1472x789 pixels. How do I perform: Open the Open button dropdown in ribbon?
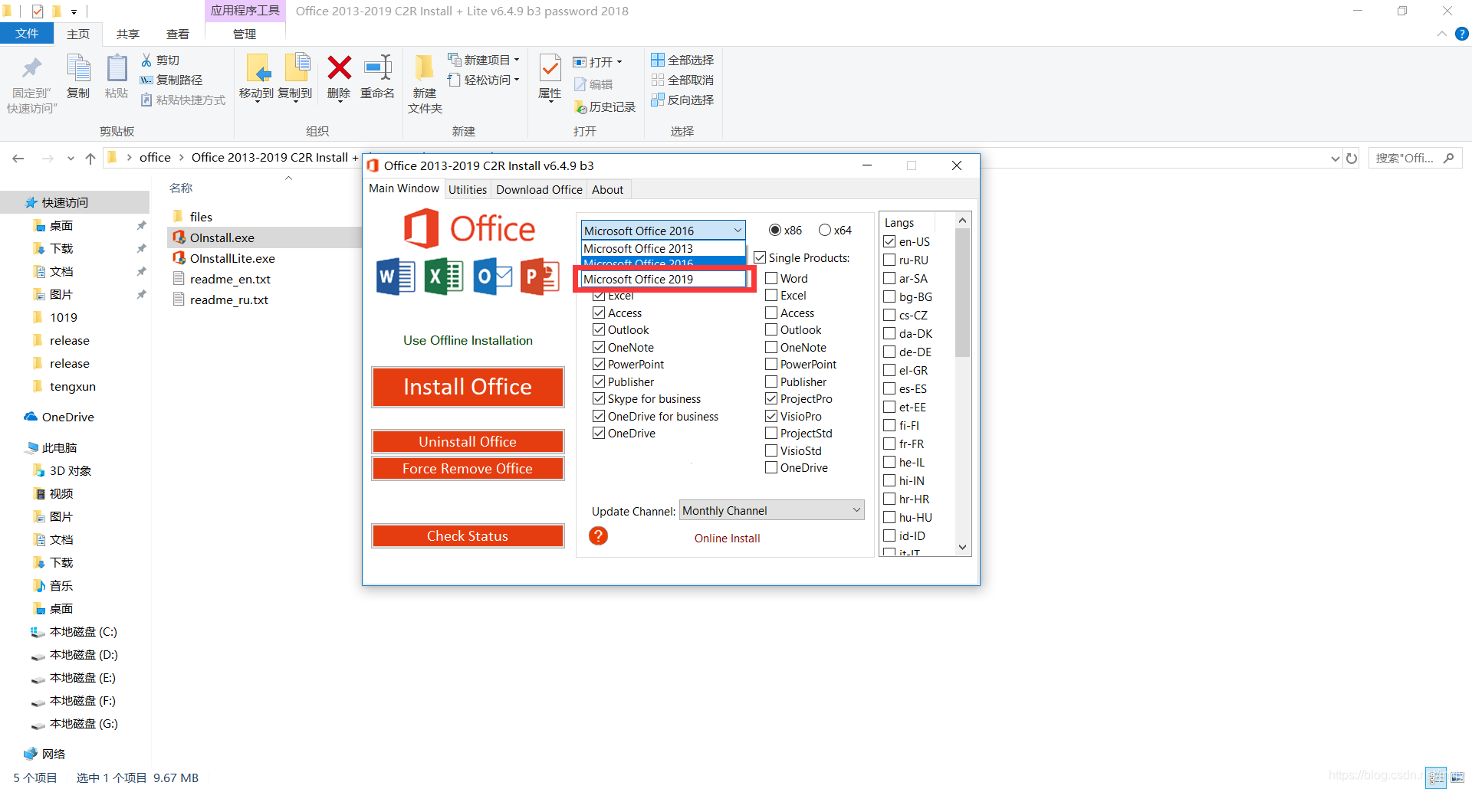coord(619,62)
